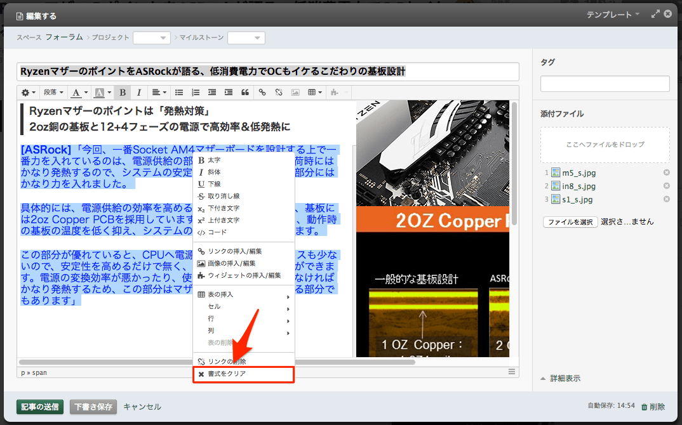Image resolution: width=682 pixels, height=425 pixels.
Task: Decrease indent with the outdent icon
Action: tap(212, 93)
